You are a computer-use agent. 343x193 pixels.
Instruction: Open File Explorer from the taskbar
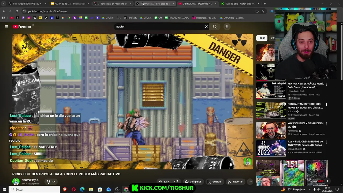click(91, 190)
